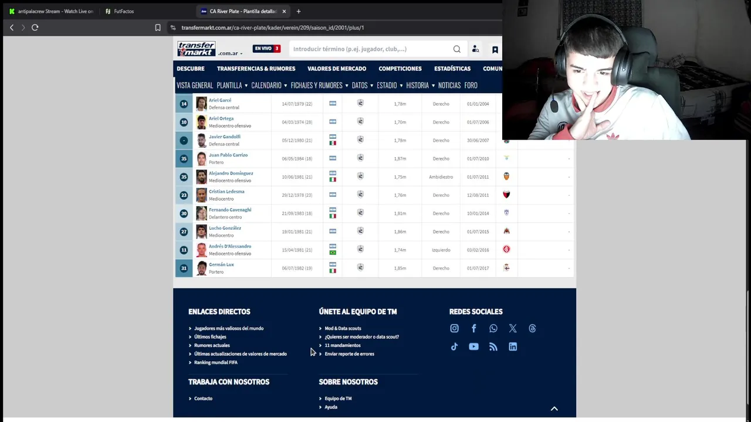Click the EN VIVO live button
751x422 pixels.
tap(266, 49)
